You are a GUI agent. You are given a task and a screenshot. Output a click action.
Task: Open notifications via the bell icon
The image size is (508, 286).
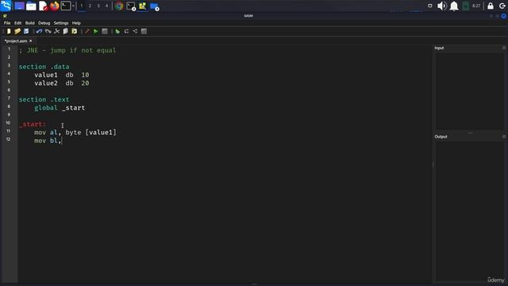(x=454, y=6)
